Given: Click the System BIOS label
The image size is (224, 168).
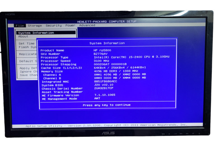Looking at the screenshot, I should pos(52,85).
